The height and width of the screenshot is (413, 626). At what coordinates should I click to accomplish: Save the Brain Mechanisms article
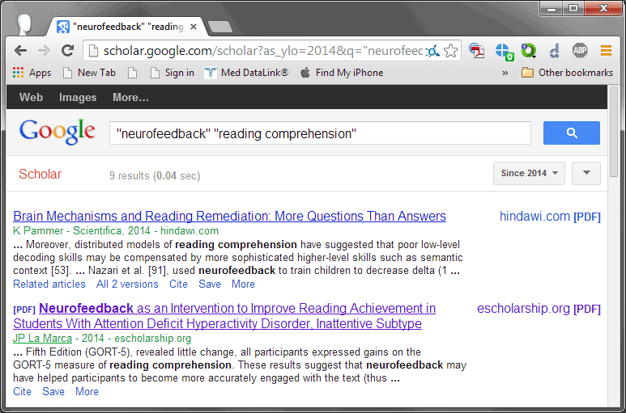pyautogui.click(x=210, y=284)
